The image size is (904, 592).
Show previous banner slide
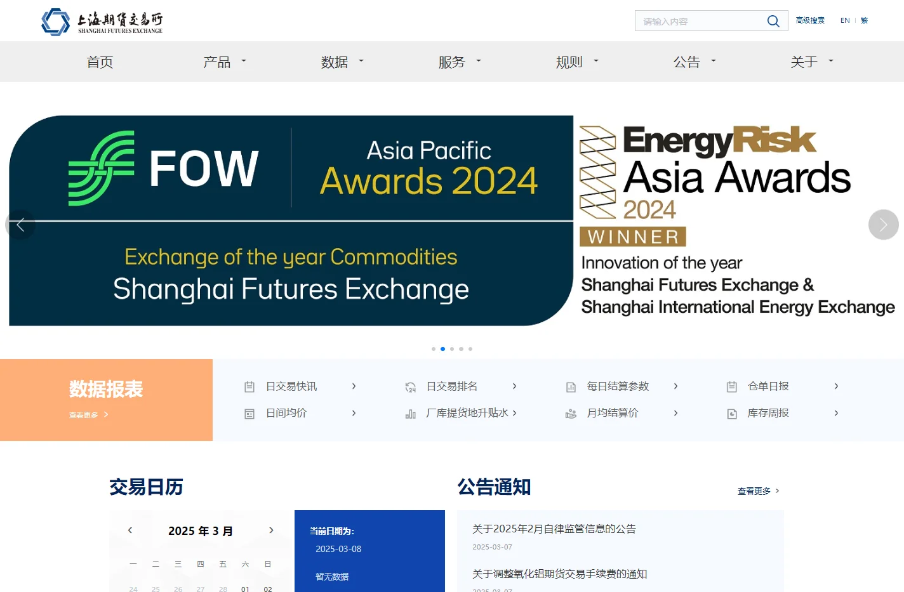[20, 225]
